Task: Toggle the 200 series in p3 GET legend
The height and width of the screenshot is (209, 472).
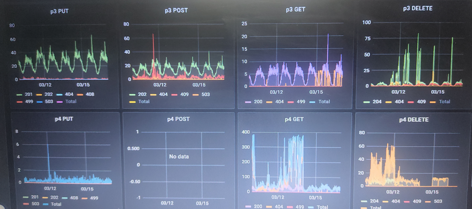Action: click(x=254, y=102)
